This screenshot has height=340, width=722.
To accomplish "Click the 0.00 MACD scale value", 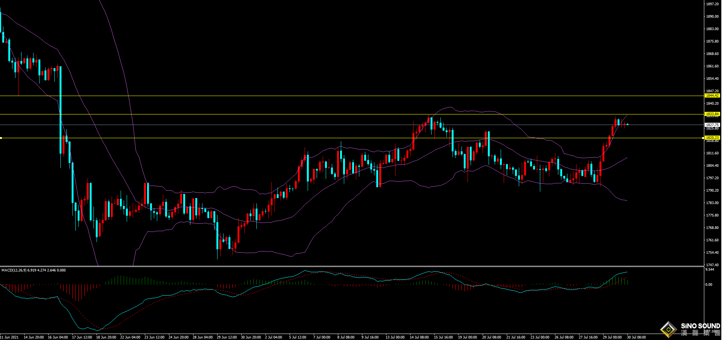I will point(709,285).
